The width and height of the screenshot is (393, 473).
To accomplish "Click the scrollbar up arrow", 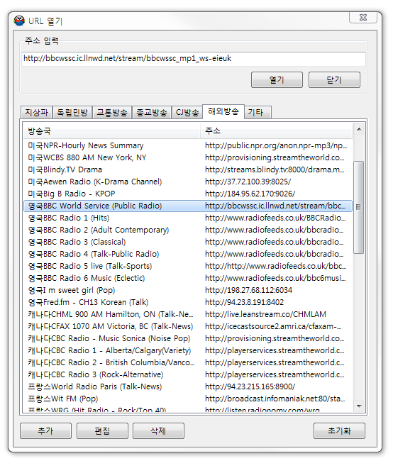I will (x=359, y=129).
